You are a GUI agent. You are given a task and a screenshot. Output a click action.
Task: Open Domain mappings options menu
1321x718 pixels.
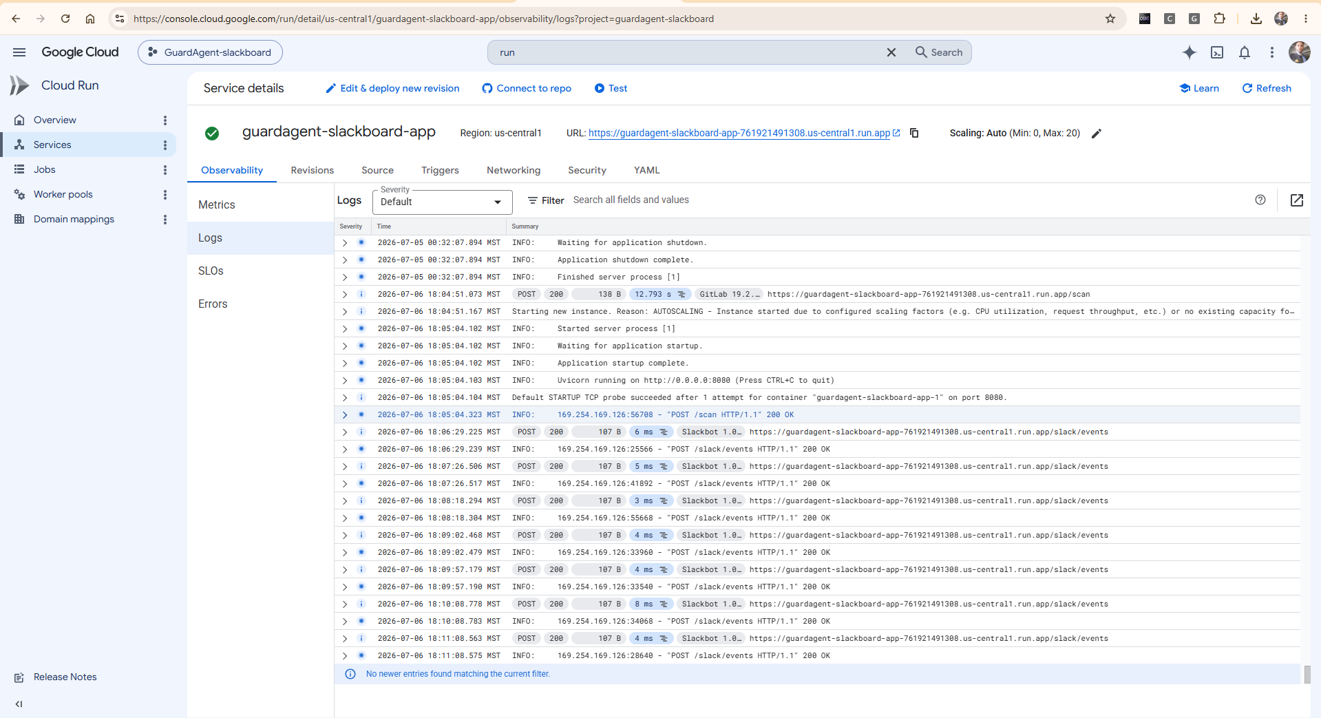tap(165, 220)
